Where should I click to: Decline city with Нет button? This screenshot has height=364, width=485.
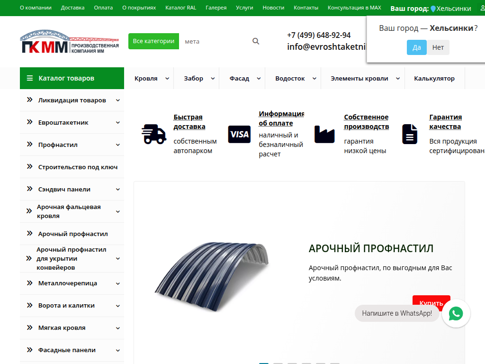(x=438, y=47)
